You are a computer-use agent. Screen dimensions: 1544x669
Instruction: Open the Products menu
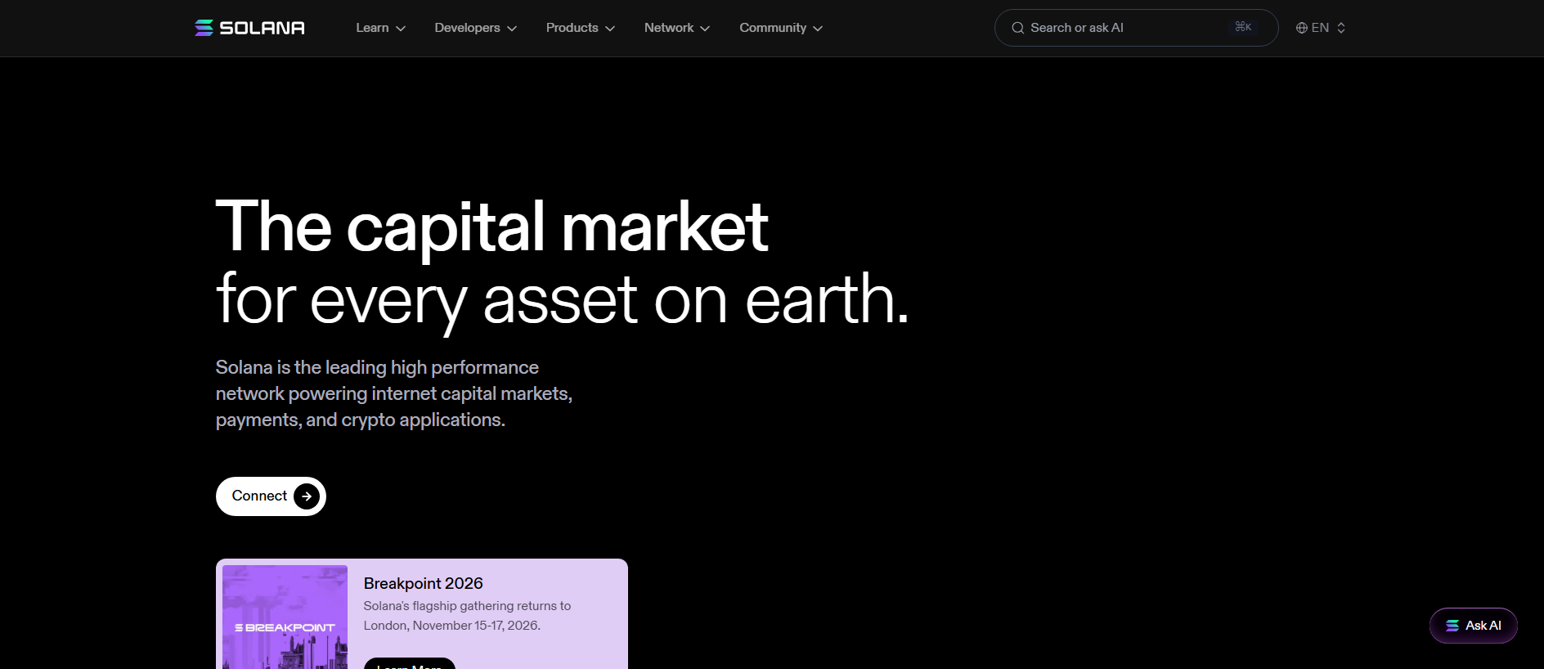tap(580, 28)
